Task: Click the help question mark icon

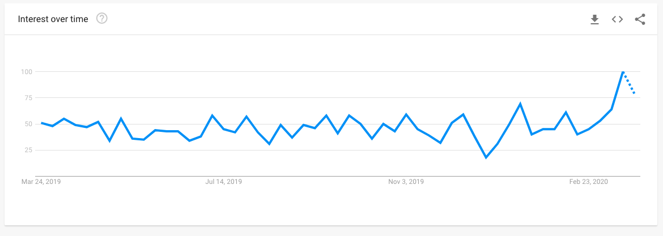Action: pos(102,19)
